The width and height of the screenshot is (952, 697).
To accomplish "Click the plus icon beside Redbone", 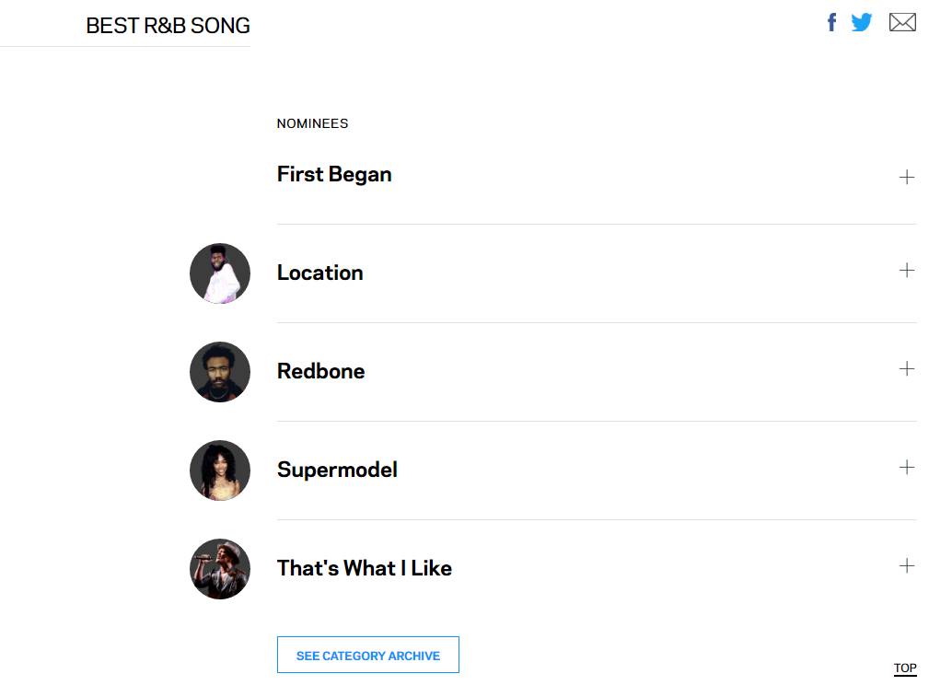I will point(907,368).
